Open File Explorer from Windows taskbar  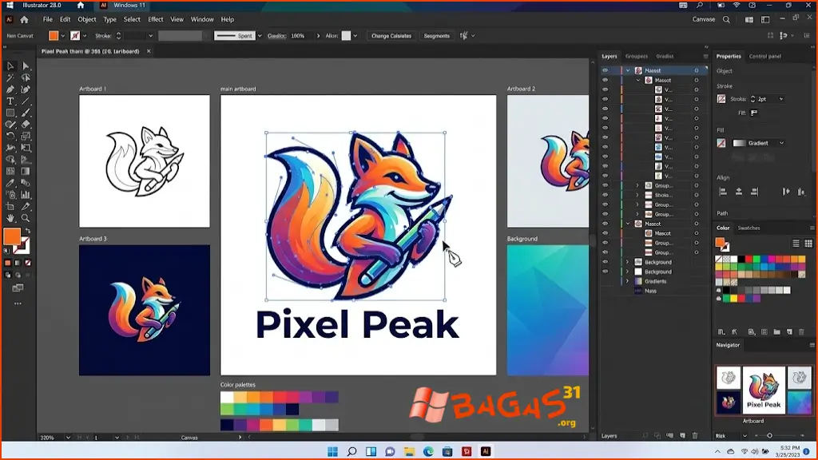[409, 452]
